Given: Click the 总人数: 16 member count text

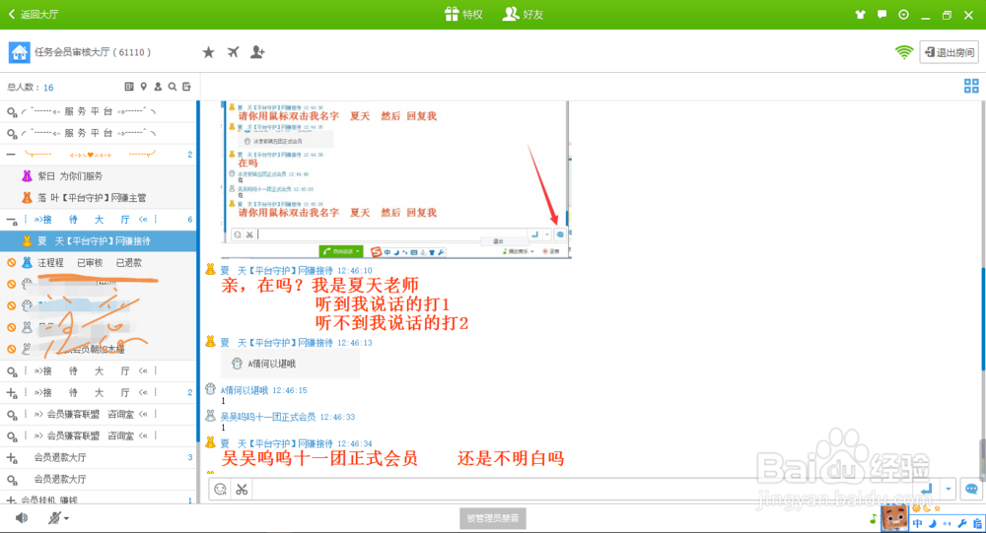Looking at the screenshot, I should pyautogui.click(x=31, y=88).
